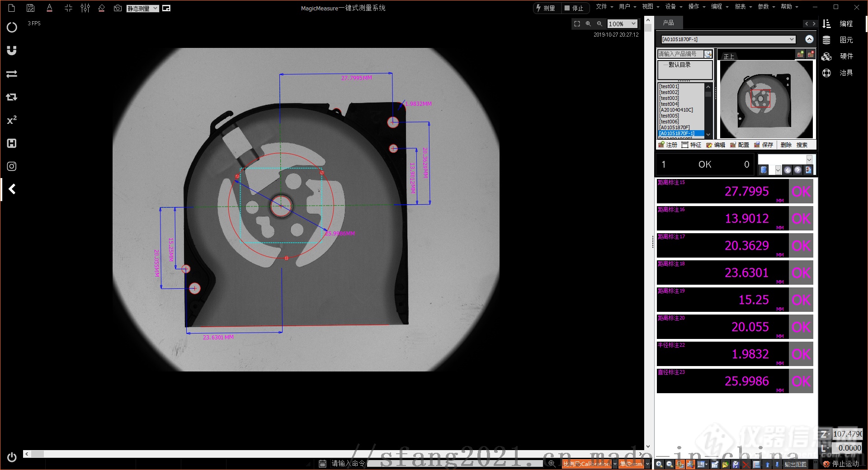This screenshot has height=470, width=868.
Task: Click the circle icon in left sidebar
Action: [x=12, y=27]
